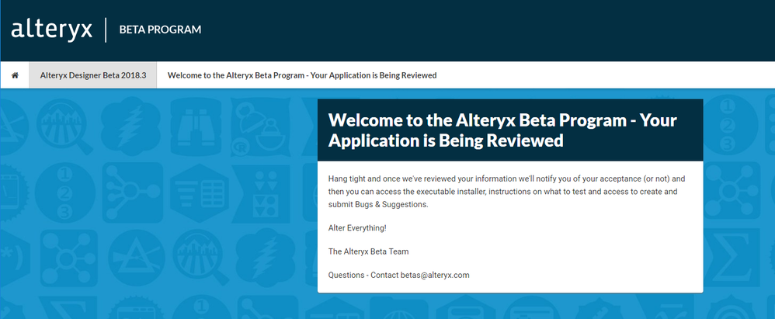Click the alteryx logo in header
The image size is (775, 319).
51,29
